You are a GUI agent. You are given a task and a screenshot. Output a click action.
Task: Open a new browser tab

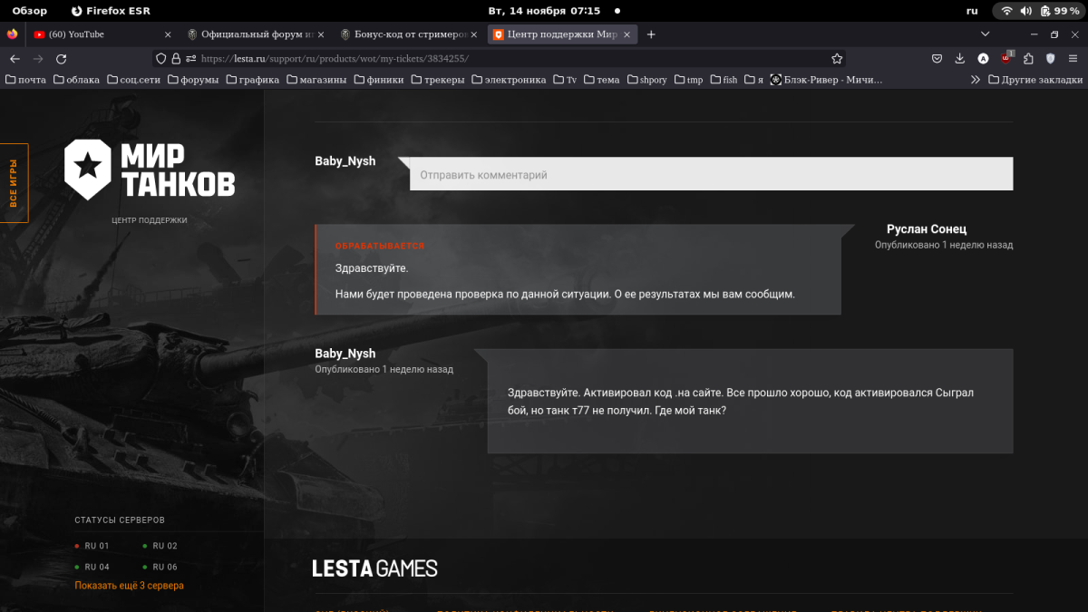(x=651, y=34)
